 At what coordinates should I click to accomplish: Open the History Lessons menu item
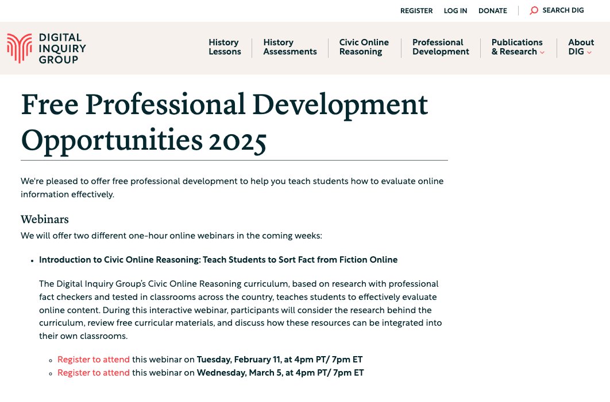225,47
